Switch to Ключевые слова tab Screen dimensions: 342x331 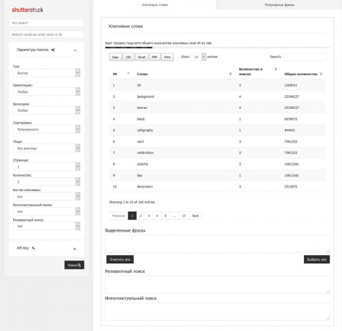pos(155,5)
